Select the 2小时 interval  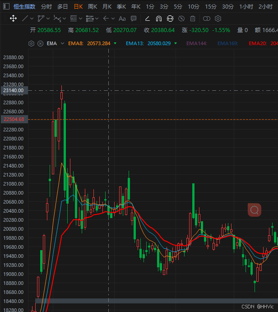click(265, 7)
